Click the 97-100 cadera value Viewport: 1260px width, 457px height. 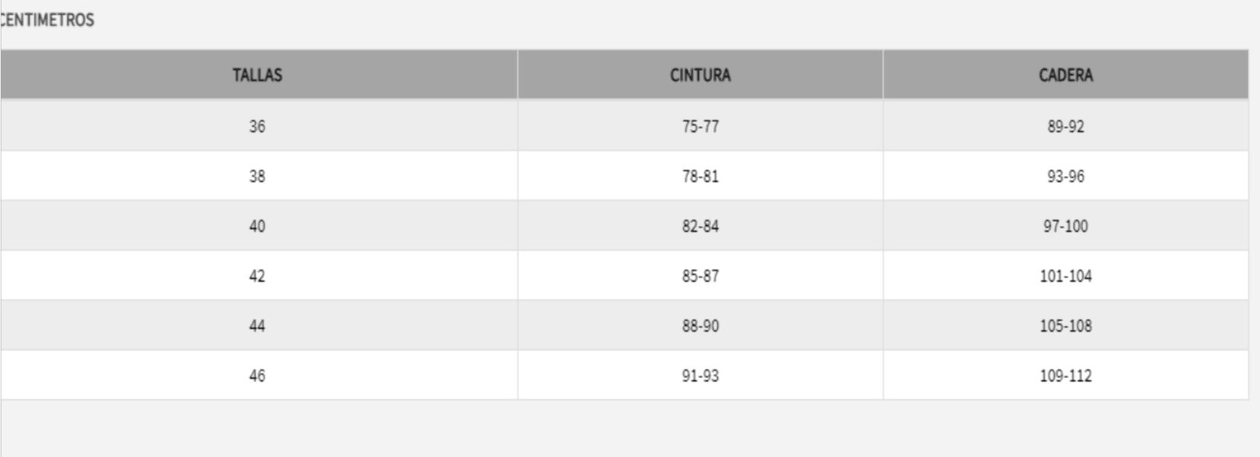tap(1065, 226)
